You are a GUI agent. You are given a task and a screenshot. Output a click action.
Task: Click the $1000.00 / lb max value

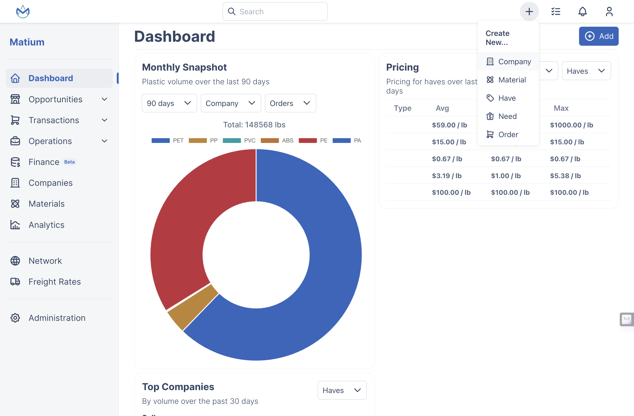tap(571, 125)
